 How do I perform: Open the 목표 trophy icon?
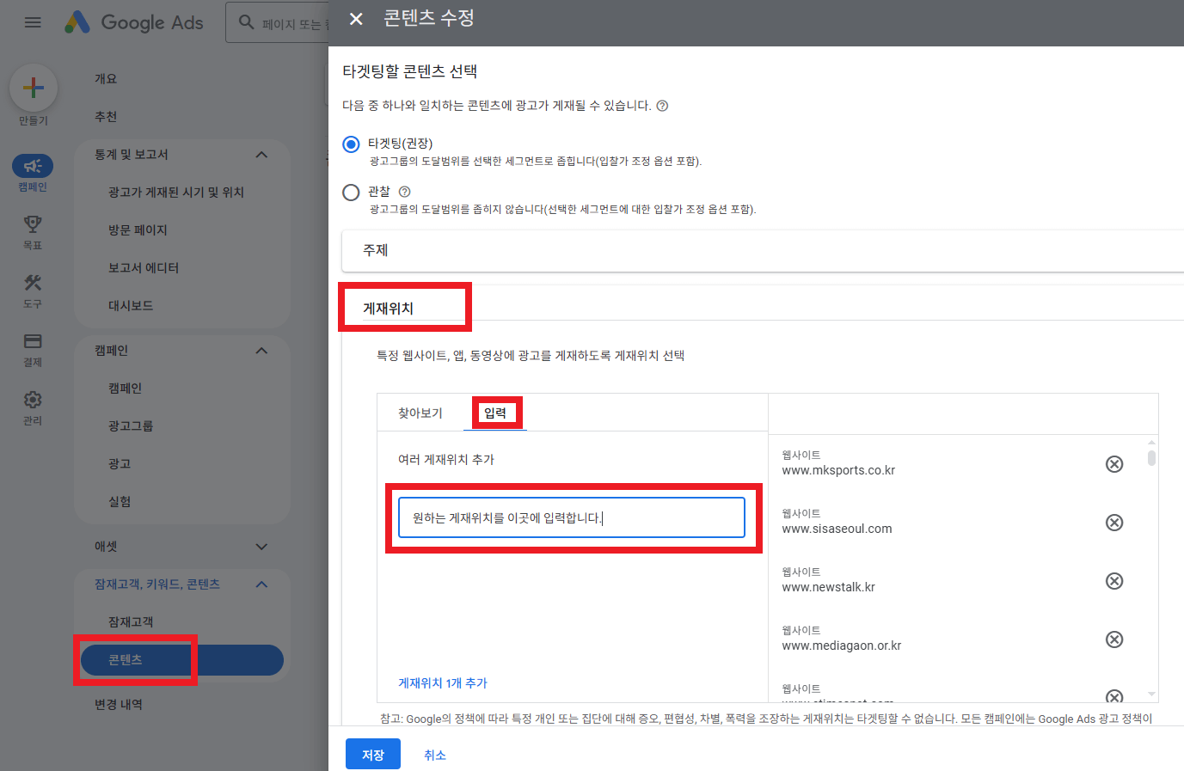click(32, 225)
